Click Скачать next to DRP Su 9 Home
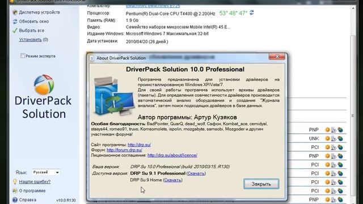363x204 pixels. tap(172, 180)
